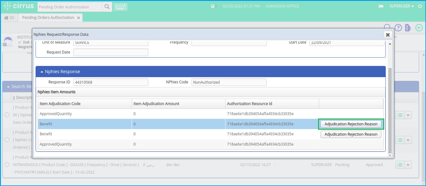
Task: Collapse the Nphies Response section
Action: (41, 72)
